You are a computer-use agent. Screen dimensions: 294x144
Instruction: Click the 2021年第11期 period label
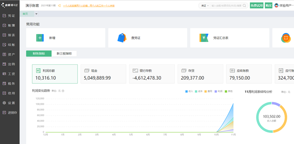48,6
